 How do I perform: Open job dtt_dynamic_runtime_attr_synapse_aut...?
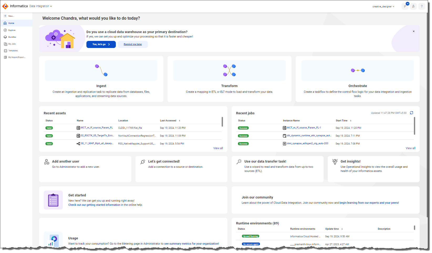pos(309,136)
